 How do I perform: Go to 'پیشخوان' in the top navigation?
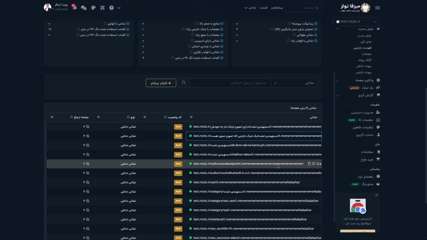click(x=277, y=8)
